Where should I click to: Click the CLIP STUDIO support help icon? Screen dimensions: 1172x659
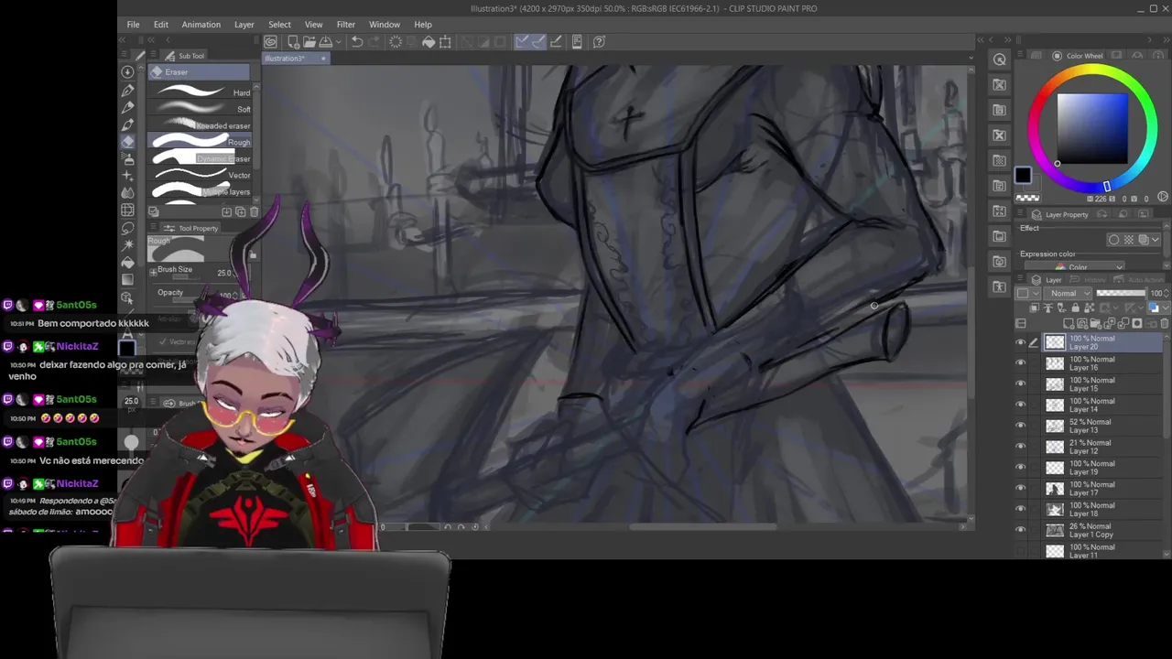pyautogui.click(x=599, y=41)
